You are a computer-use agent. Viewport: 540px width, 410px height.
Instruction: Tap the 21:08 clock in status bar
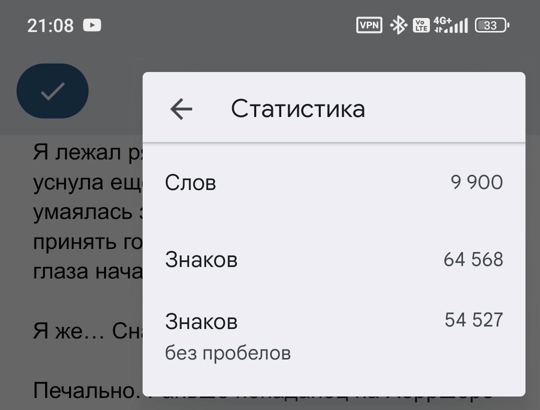50,25
